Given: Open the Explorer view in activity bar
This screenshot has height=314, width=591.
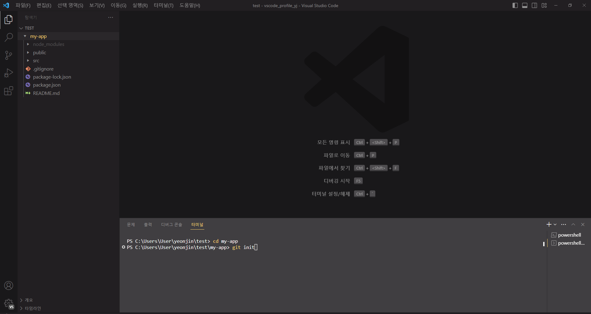Looking at the screenshot, I should click(x=9, y=20).
